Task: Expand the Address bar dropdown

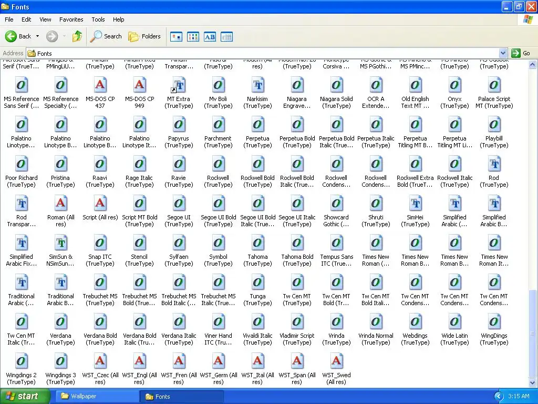Action: 503,53
